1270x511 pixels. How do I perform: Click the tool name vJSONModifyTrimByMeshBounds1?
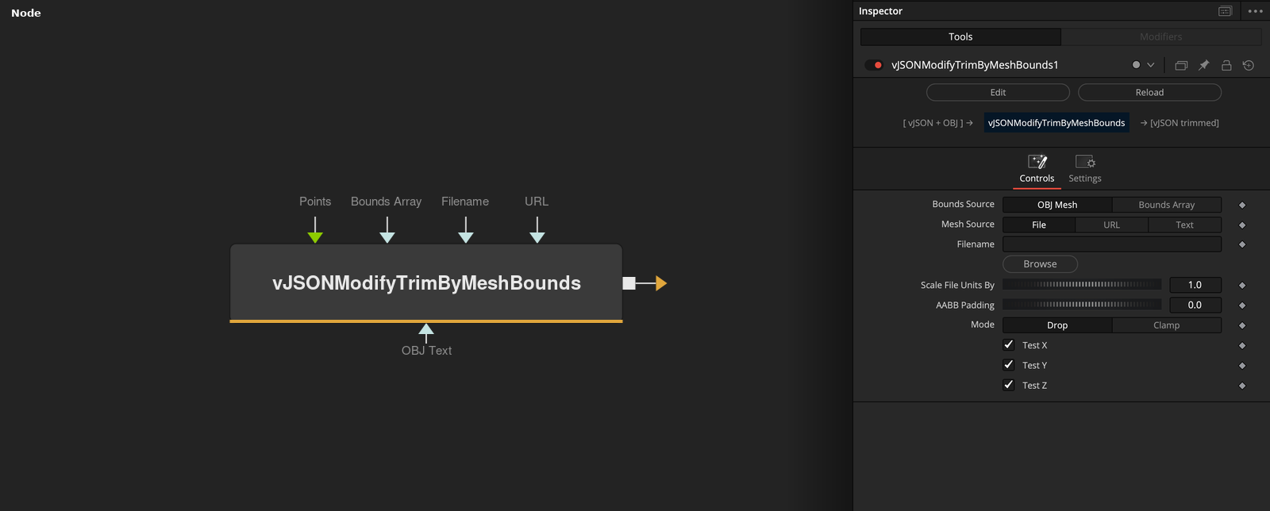coord(975,65)
